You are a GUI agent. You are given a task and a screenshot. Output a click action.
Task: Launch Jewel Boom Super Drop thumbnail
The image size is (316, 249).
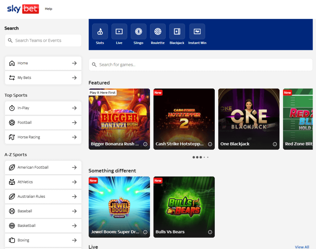point(119,207)
